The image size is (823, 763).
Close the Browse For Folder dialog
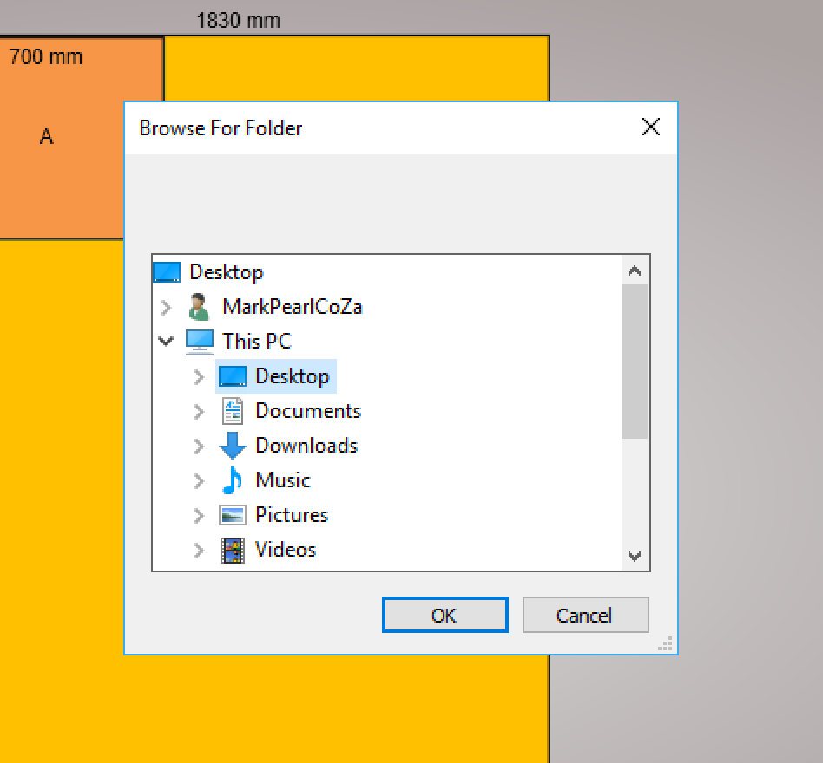tap(651, 127)
